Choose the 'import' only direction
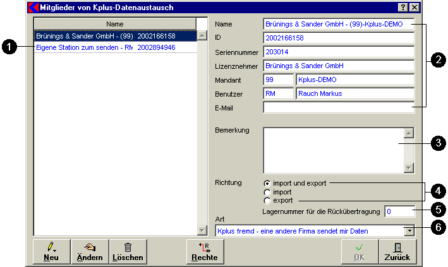Screen dimensions: 448x267 coord(267,191)
